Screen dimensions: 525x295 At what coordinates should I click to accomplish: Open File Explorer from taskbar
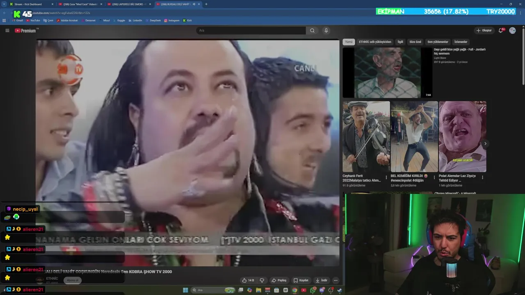coord(258,290)
